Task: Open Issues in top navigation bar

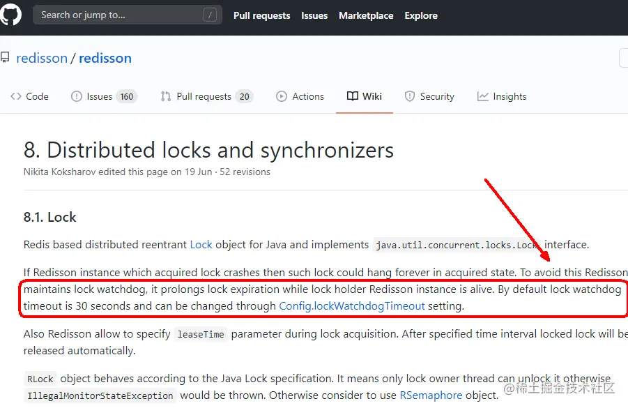Action: pos(314,15)
